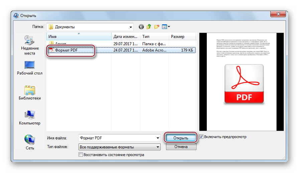The width and height of the screenshot is (299, 173).
Task: Click the 24.07.2017 date cell
Action: tap(126, 50)
